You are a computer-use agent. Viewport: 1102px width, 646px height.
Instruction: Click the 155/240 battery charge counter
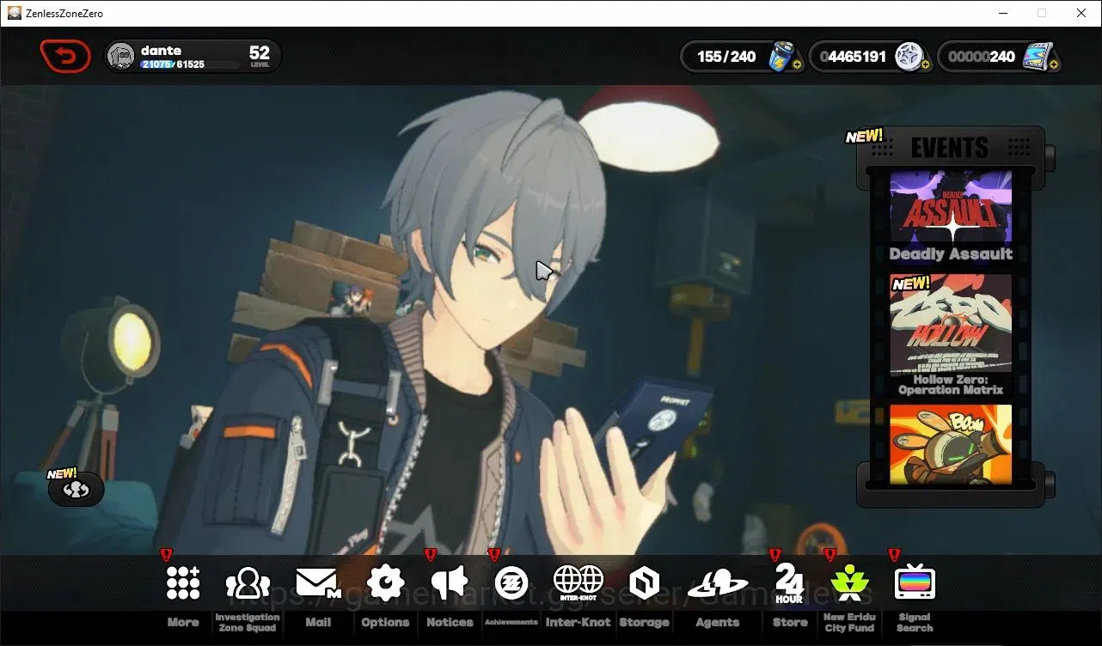(726, 57)
